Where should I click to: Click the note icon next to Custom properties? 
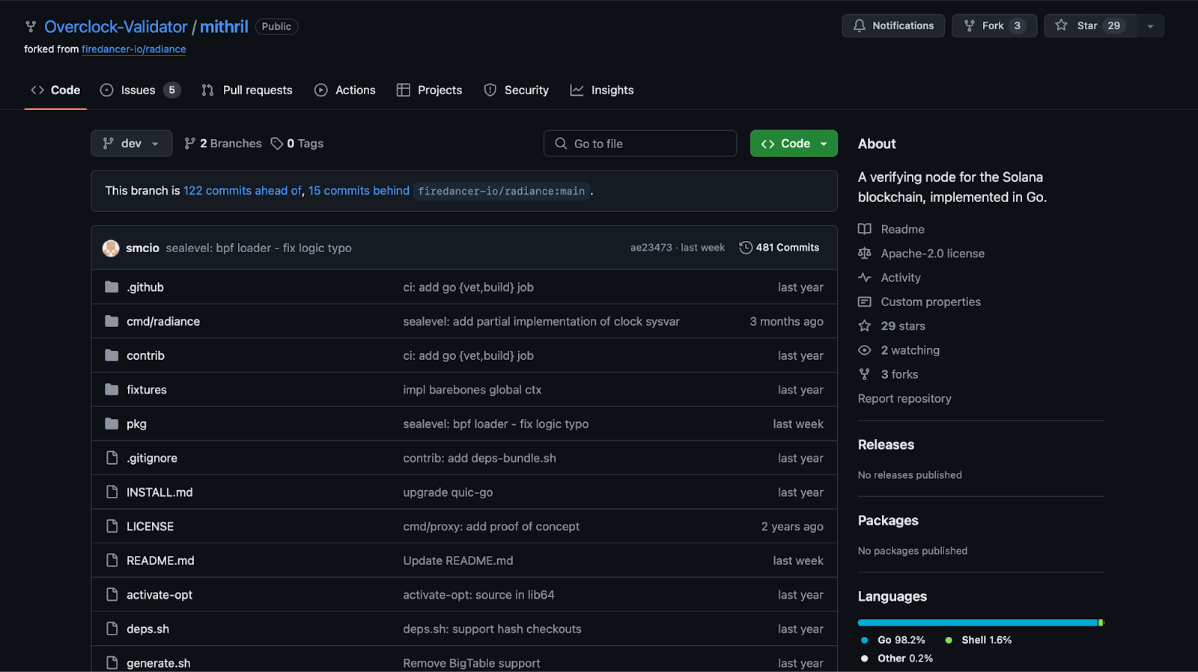click(865, 302)
